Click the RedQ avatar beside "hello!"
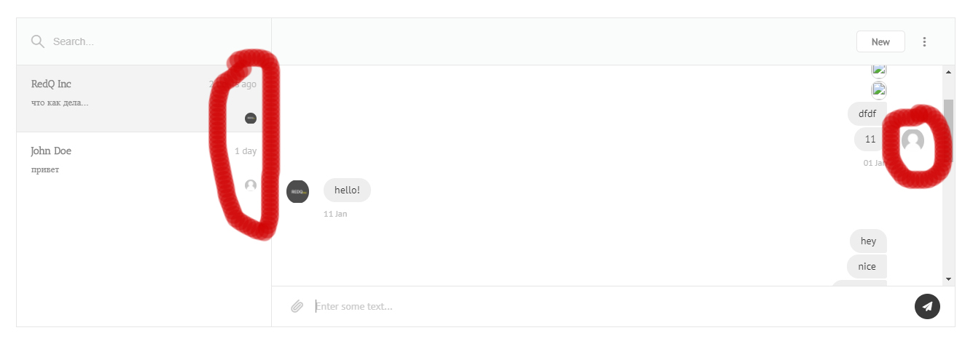 tap(297, 191)
